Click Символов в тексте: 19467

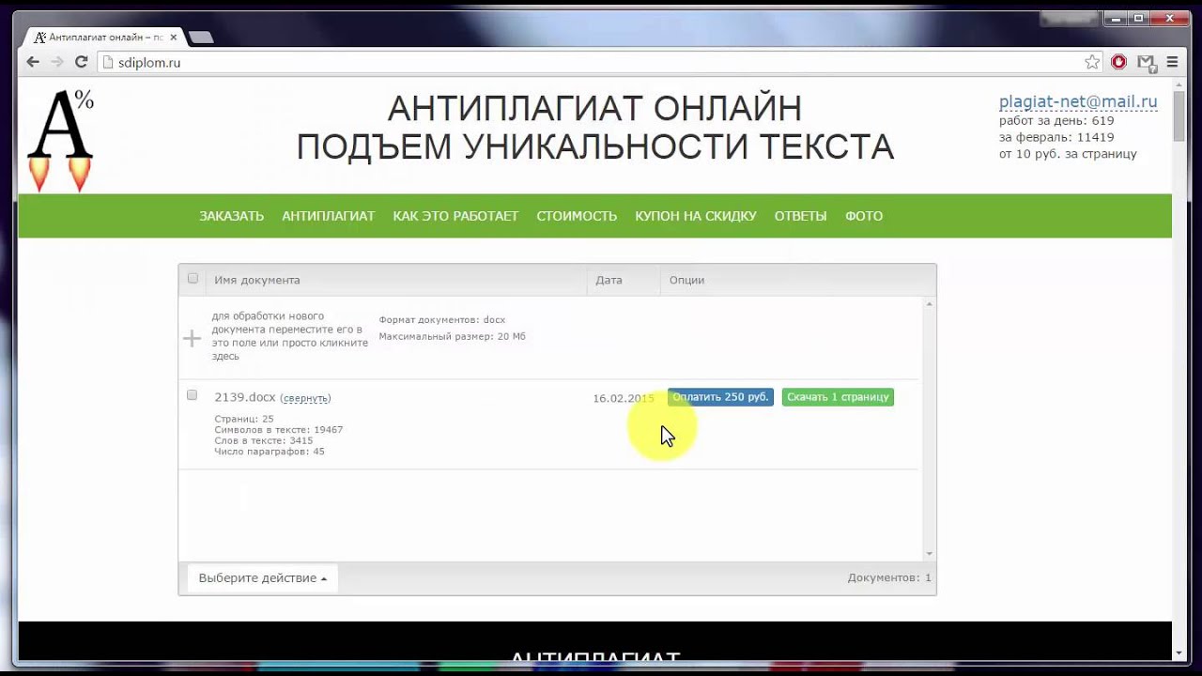pyautogui.click(x=279, y=430)
